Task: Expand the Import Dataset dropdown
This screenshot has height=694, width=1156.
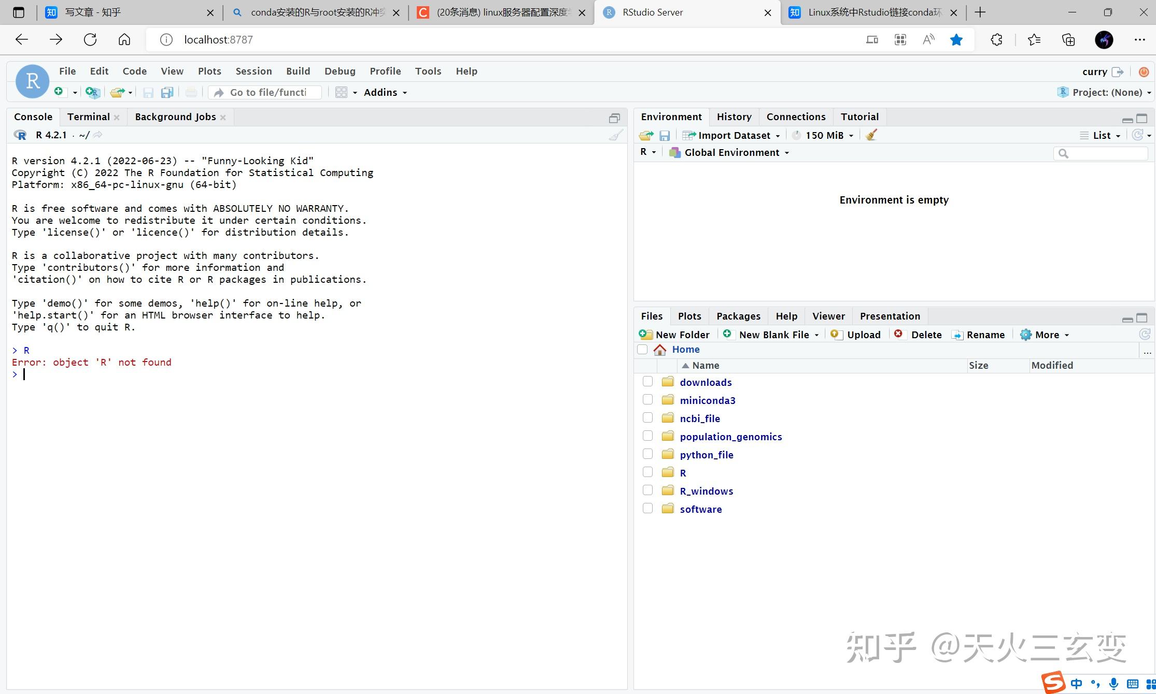Action: (731, 135)
